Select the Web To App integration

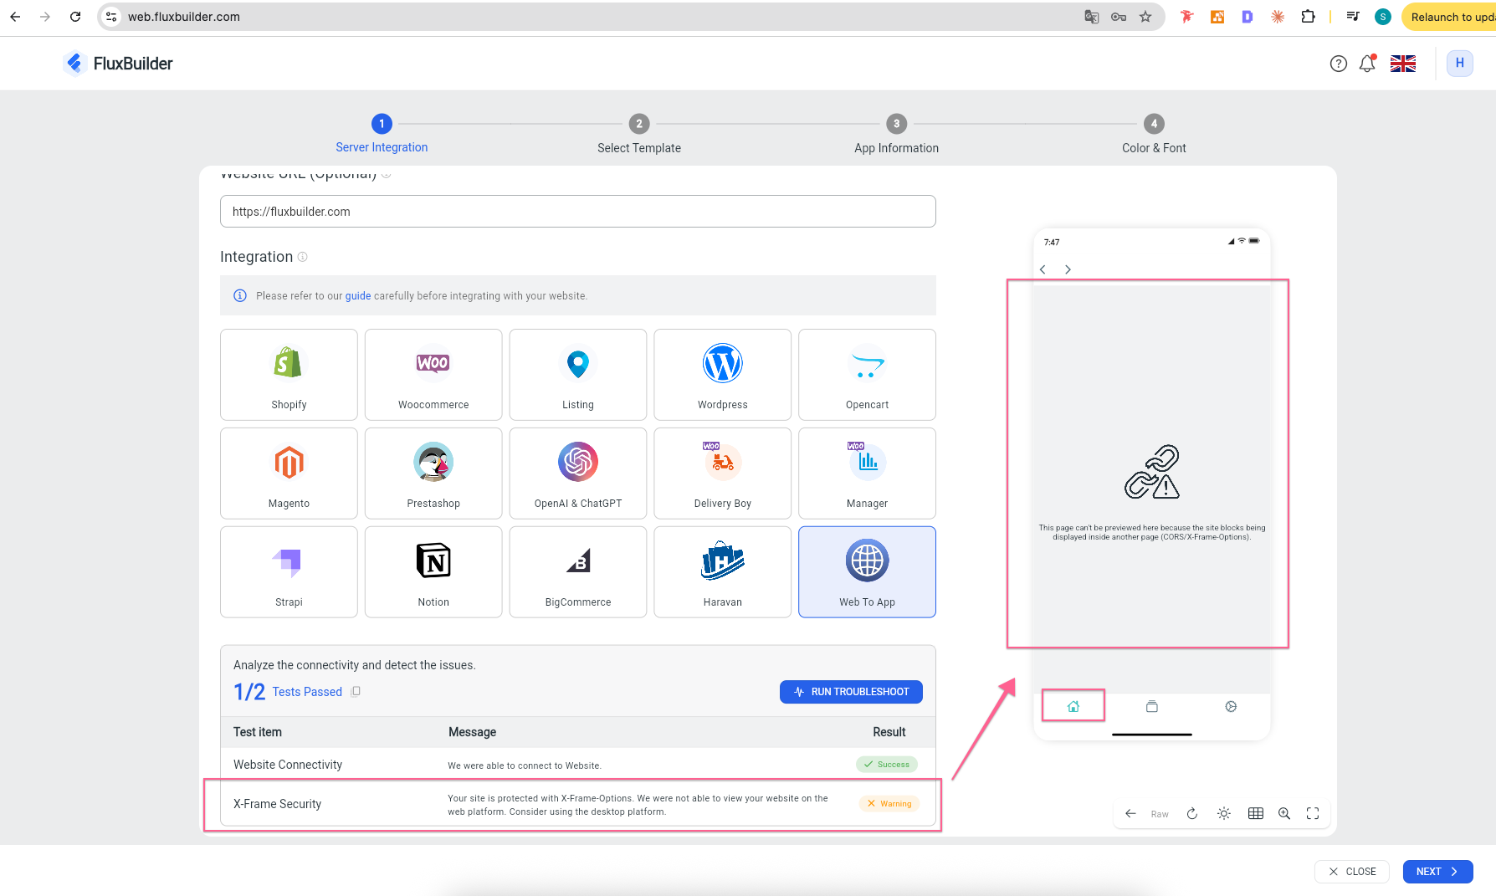(868, 572)
